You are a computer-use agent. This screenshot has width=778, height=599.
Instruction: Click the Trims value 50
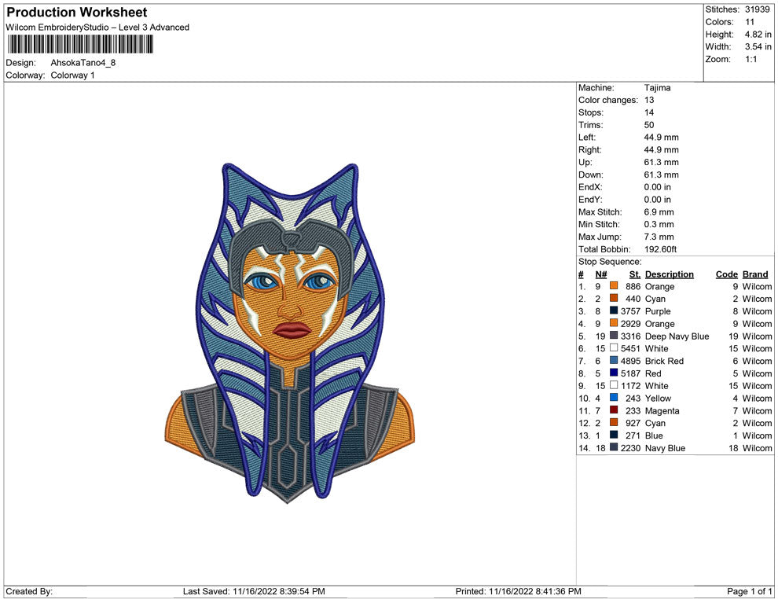click(x=649, y=125)
